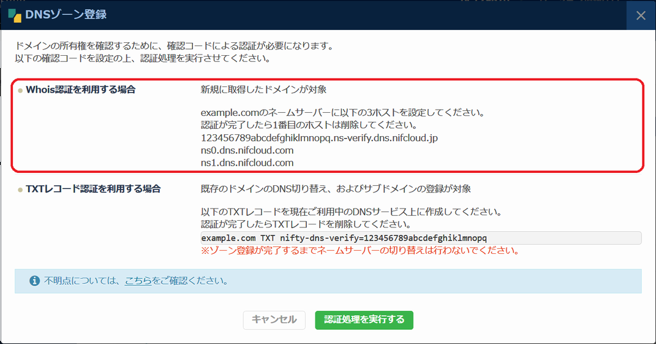
Task: Click the TXT record code field
Action: coord(421,238)
